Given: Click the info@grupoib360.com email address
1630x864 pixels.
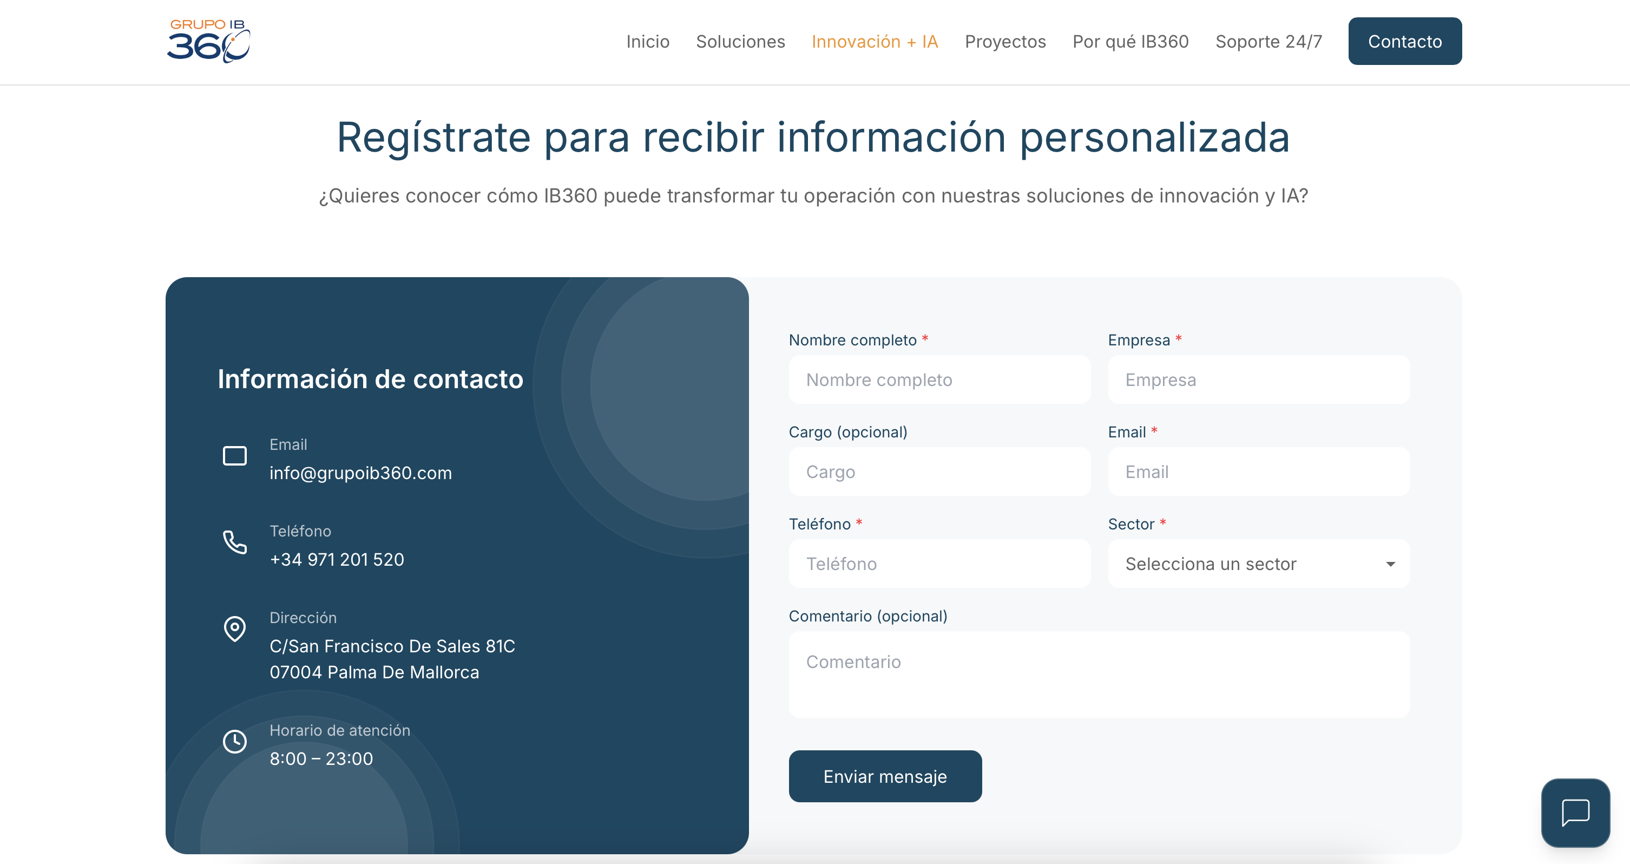Looking at the screenshot, I should coord(360,472).
